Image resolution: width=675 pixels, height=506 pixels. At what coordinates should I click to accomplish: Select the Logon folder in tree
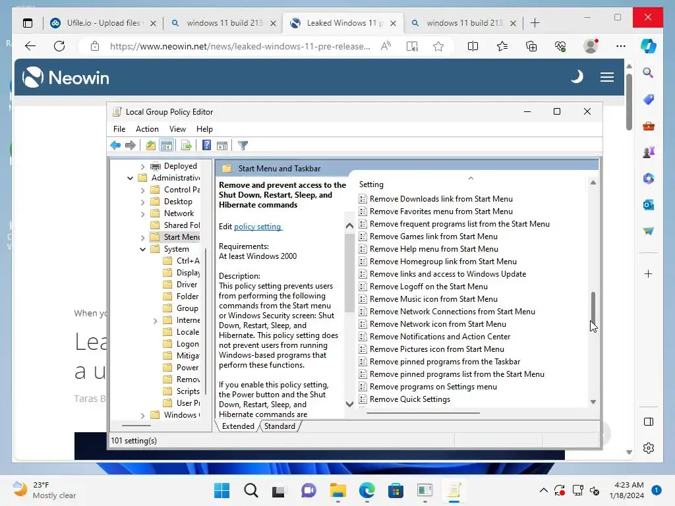(x=187, y=344)
